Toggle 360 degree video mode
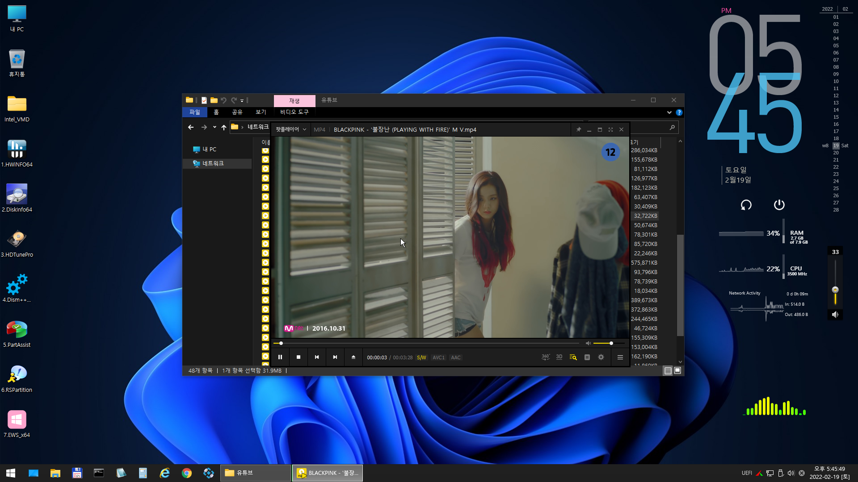This screenshot has height=482, width=858. (546, 357)
